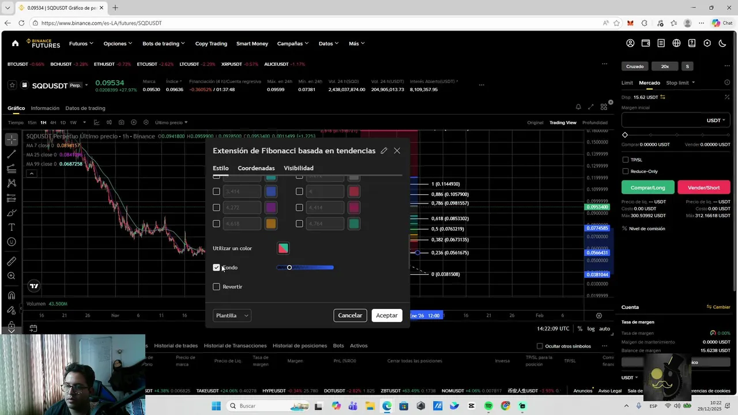Expand the Último precio dropdown
Image resolution: width=738 pixels, height=415 pixels.
tap(171, 122)
